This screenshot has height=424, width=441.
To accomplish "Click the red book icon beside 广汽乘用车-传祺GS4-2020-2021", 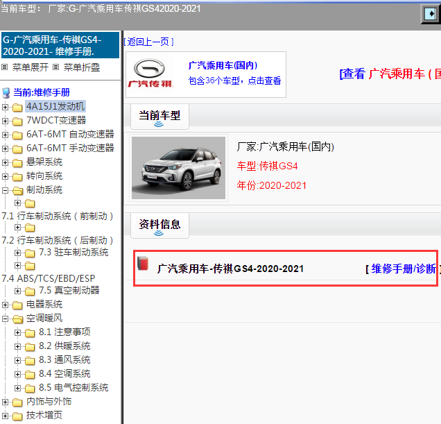I will [x=143, y=263].
